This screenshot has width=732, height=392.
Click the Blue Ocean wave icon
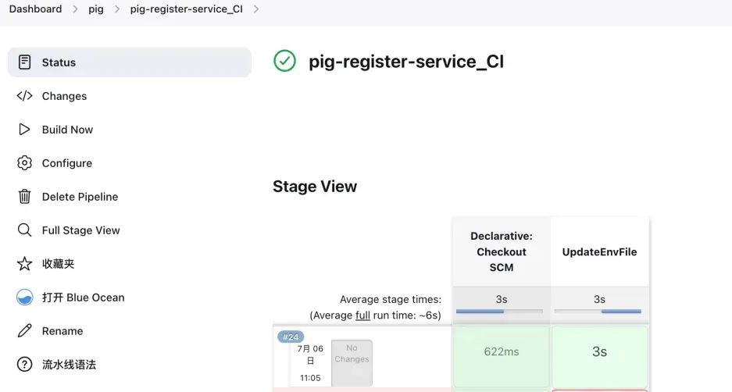24,298
